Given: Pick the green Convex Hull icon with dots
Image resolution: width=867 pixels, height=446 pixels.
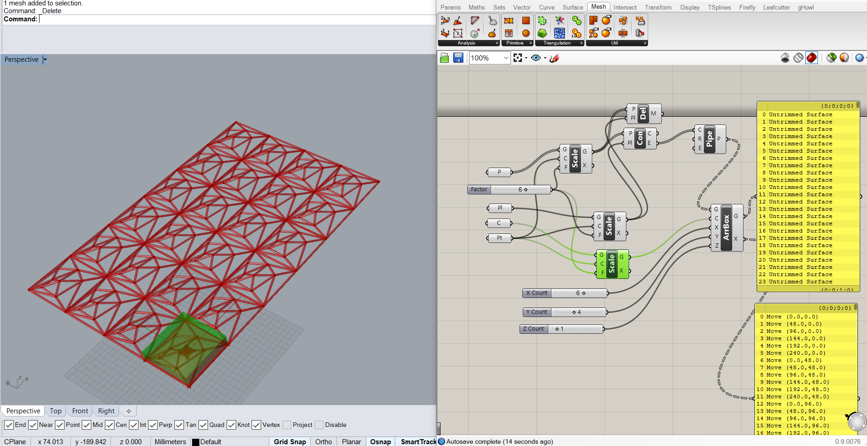Looking at the screenshot, I should pos(542,20).
